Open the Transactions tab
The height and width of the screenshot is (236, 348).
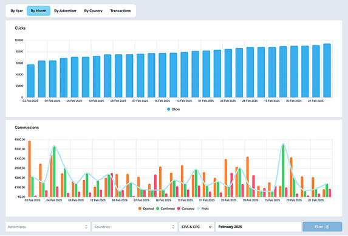pos(120,11)
